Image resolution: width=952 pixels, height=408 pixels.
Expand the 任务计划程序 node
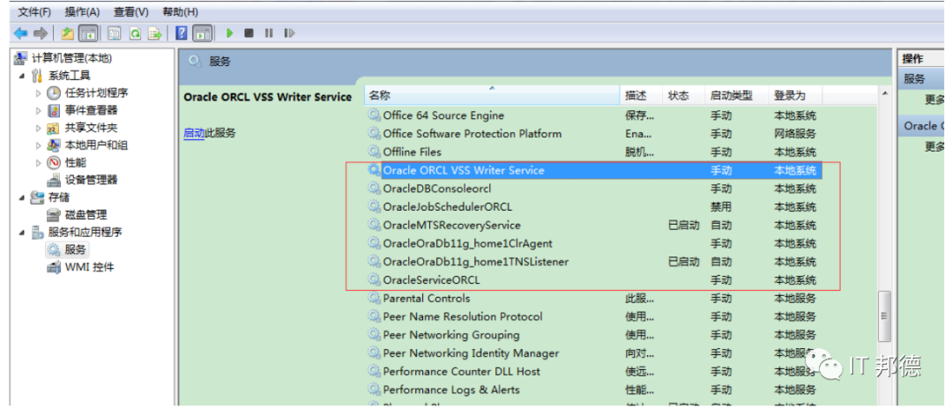[39, 93]
